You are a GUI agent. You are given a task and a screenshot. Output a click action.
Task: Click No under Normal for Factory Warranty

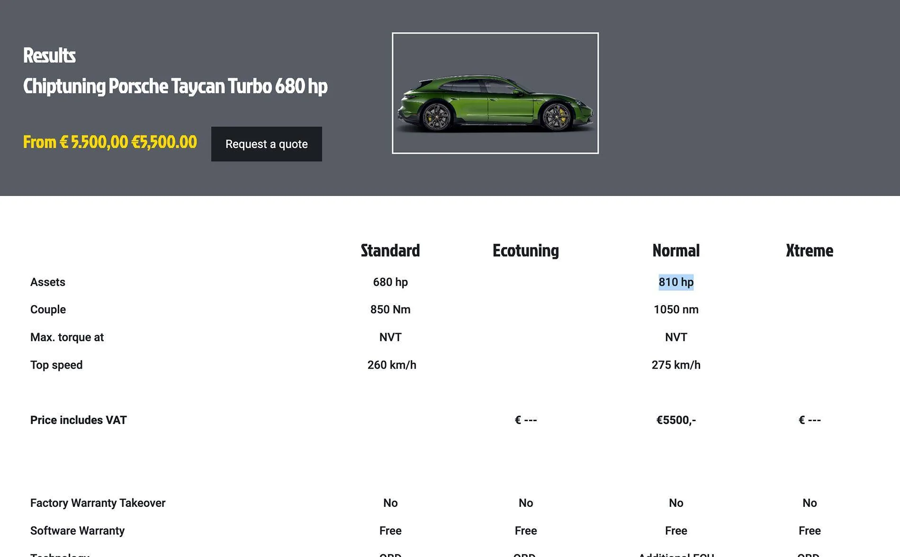(676, 503)
